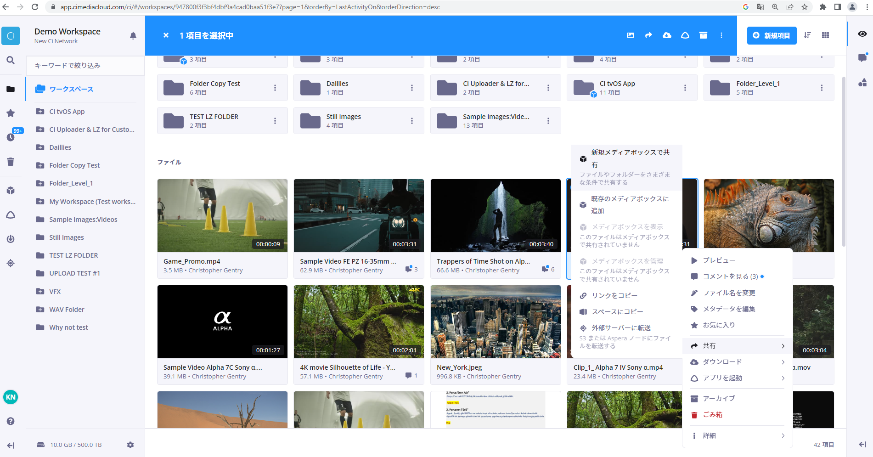Click archive box icon in selection bar
Image resolution: width=873 pixels, height=457 pixels.
(703, 35)
